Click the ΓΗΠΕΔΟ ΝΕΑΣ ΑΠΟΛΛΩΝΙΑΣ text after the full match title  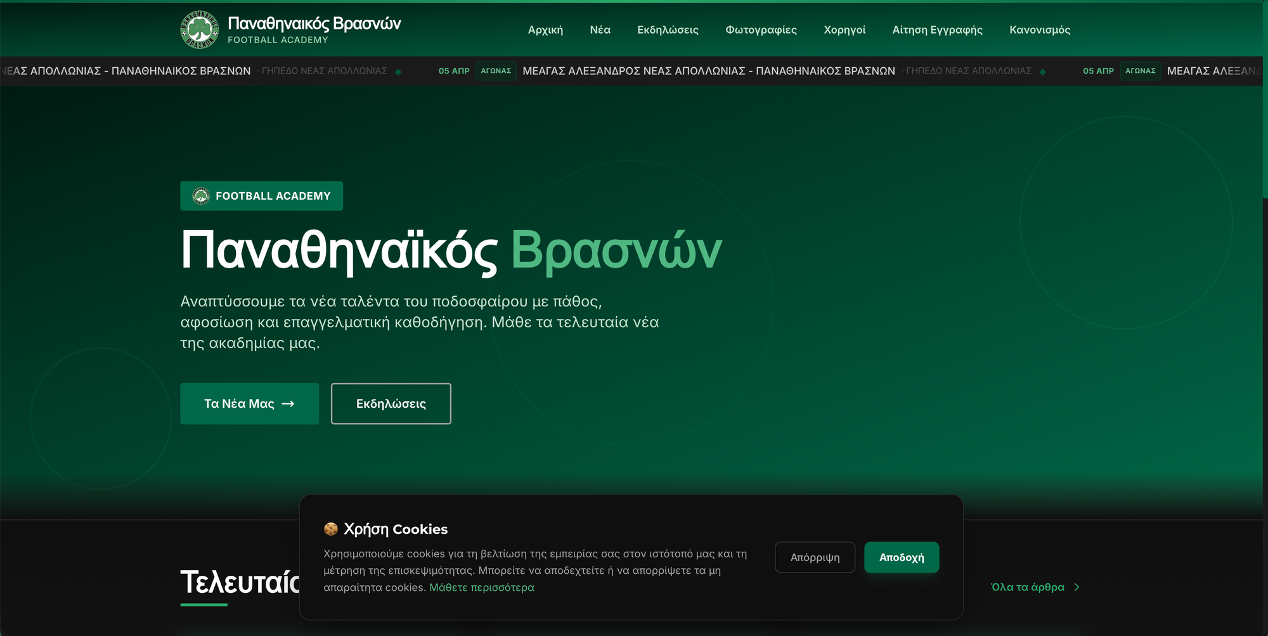click(969, 71)
